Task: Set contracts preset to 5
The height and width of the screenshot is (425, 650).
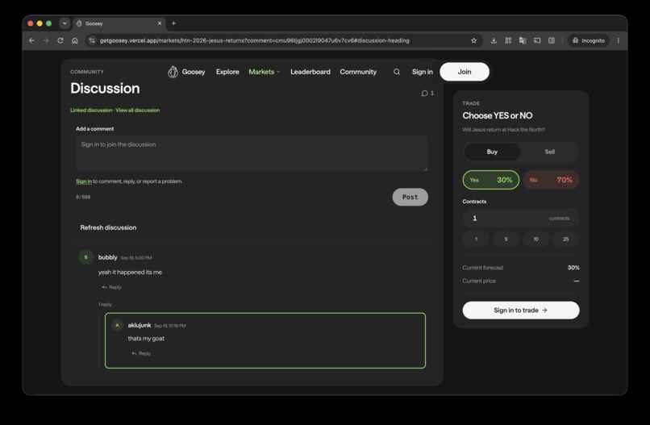Action: click(x=506, y=239)
